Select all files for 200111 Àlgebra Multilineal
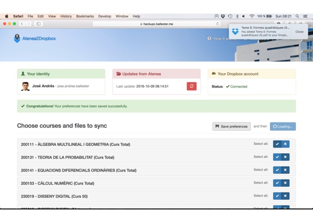Viewport: 313px width, 223px height. point(277,144)
